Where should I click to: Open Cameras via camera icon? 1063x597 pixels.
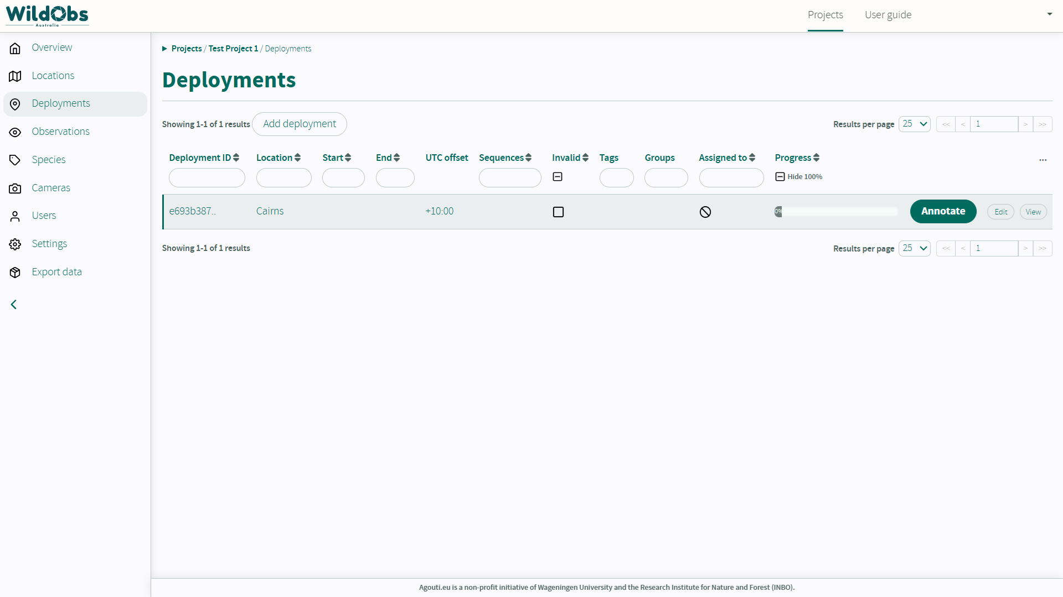tap(15, 188)
